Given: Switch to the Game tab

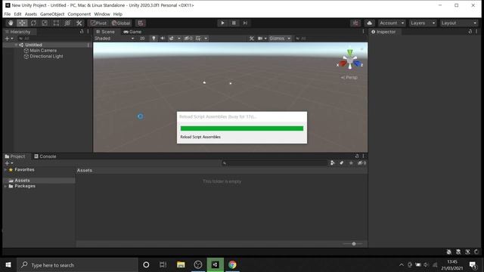Looking at the screenshot, I should (132, 32).
